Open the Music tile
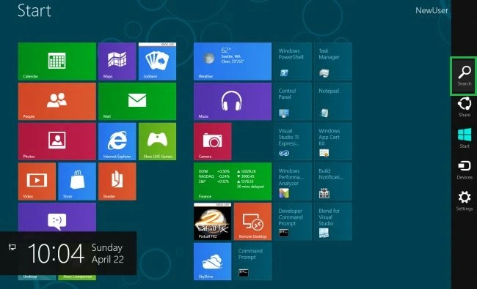 pos(233,101)
